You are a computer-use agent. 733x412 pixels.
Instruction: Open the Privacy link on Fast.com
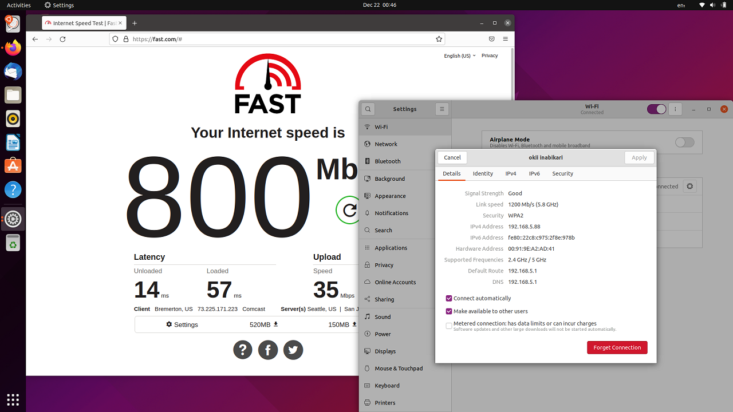(490, 56)
